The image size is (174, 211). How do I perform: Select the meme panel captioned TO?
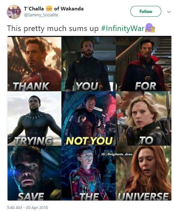(143, 119)
